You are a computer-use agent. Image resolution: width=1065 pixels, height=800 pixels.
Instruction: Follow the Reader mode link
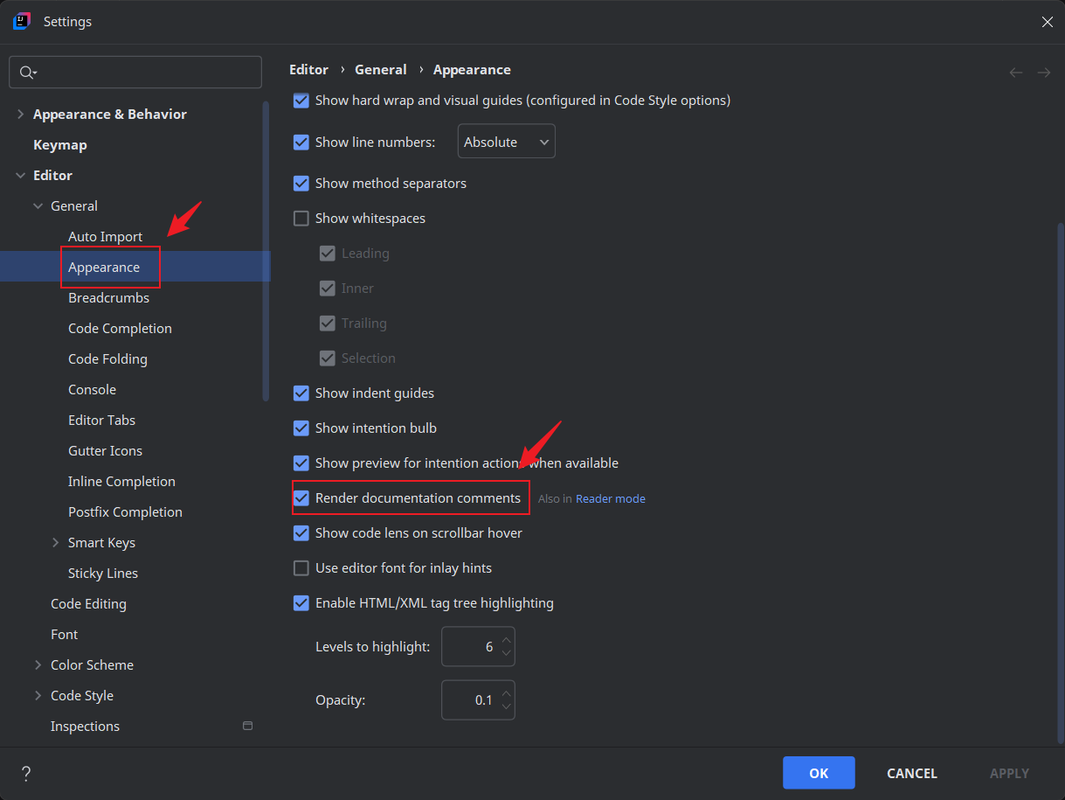point(610,499)
